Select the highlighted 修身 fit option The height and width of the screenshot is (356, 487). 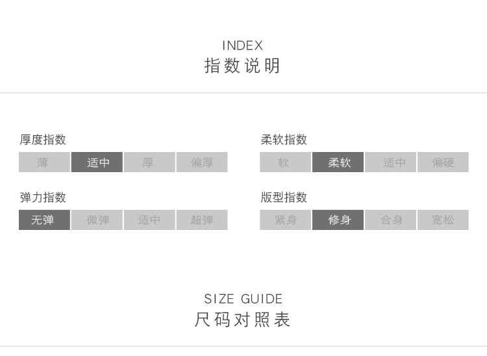tap(338, 220)
